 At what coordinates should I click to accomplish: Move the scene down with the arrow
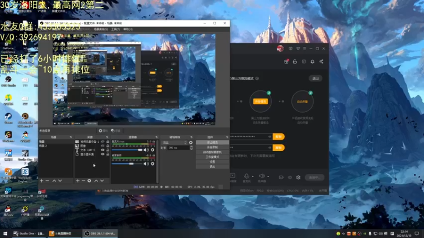click(60, 180)
